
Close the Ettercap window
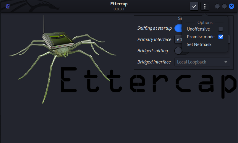(231, 6)
